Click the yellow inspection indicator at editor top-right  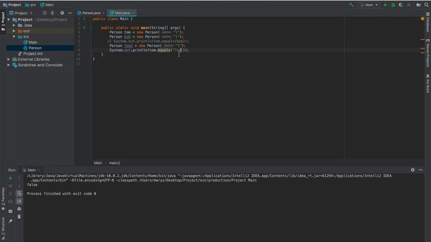(x=422, y=19)
